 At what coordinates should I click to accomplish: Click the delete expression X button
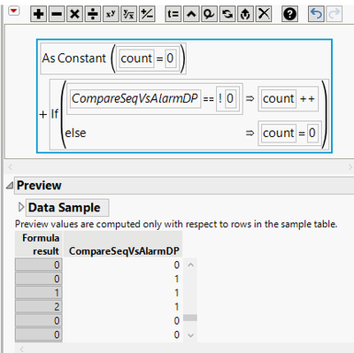click(x=264, y=14)
